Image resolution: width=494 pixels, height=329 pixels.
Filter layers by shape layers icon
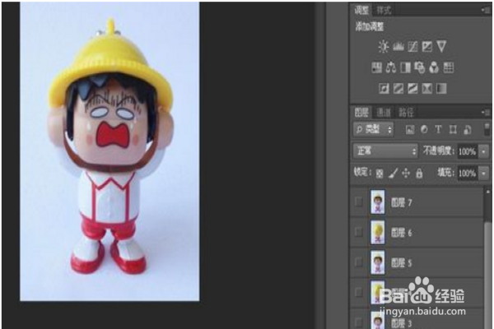(453, 129)
